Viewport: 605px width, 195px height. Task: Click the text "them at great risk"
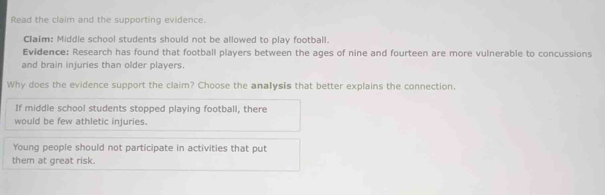tap(54, 161)
